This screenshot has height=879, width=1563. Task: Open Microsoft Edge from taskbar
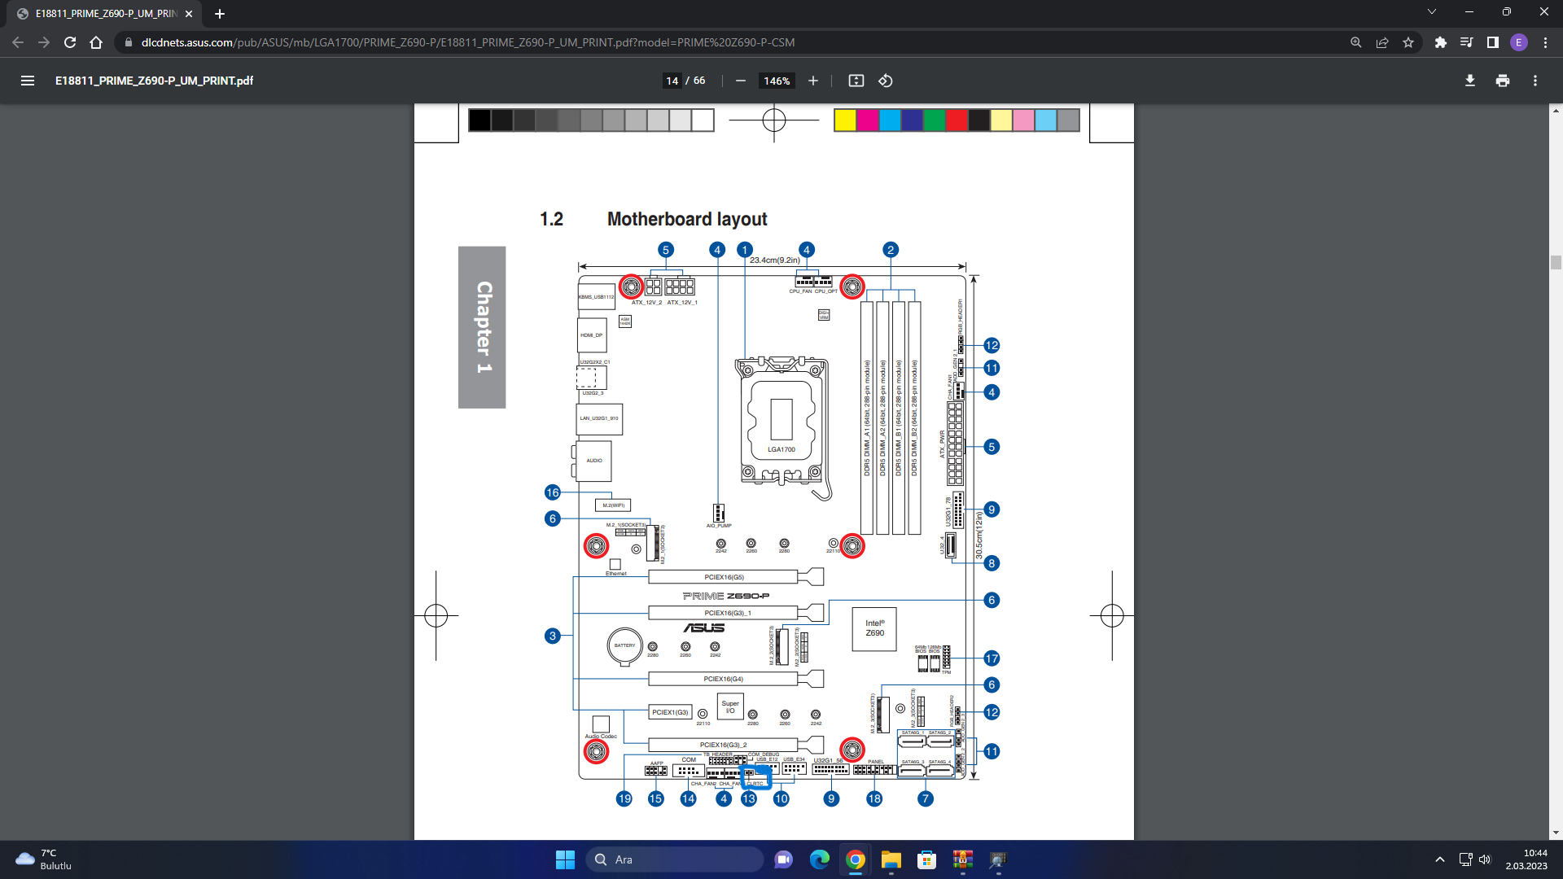820,859
